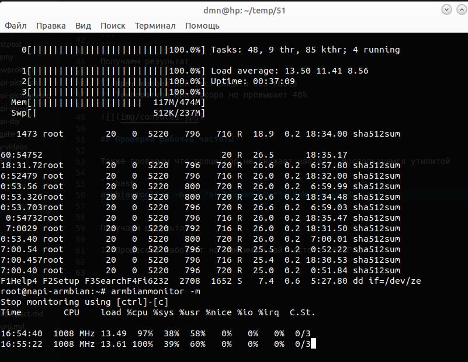Open the Помощь menu
The width and height of the screenshot is (468, 362).
[x=202, y=26]
